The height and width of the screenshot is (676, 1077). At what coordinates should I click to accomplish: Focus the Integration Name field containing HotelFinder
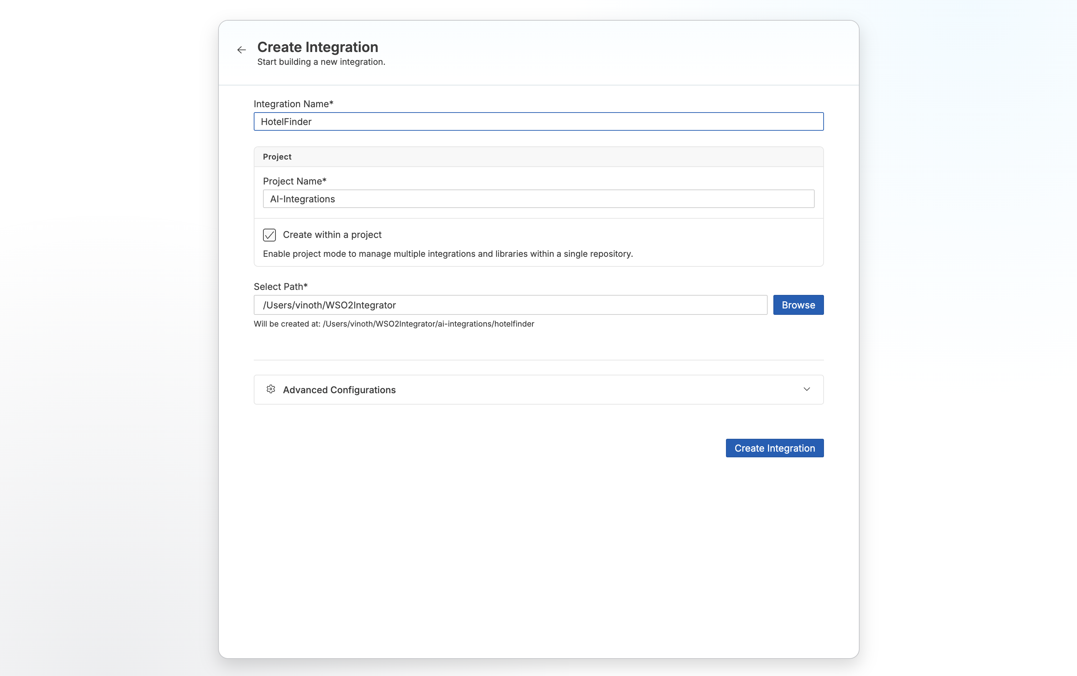538,121
